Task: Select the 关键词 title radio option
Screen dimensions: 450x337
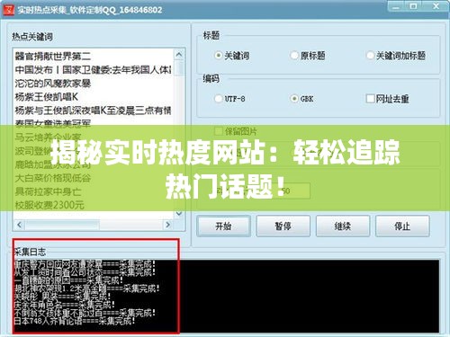Action: (x=218, y=56)
